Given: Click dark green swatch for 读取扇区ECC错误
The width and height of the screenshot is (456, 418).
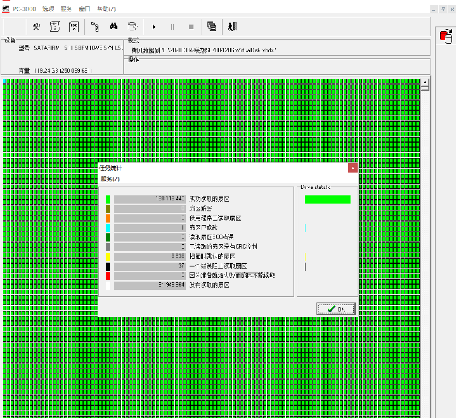Looking at the screenshot, I should (108, 237).
